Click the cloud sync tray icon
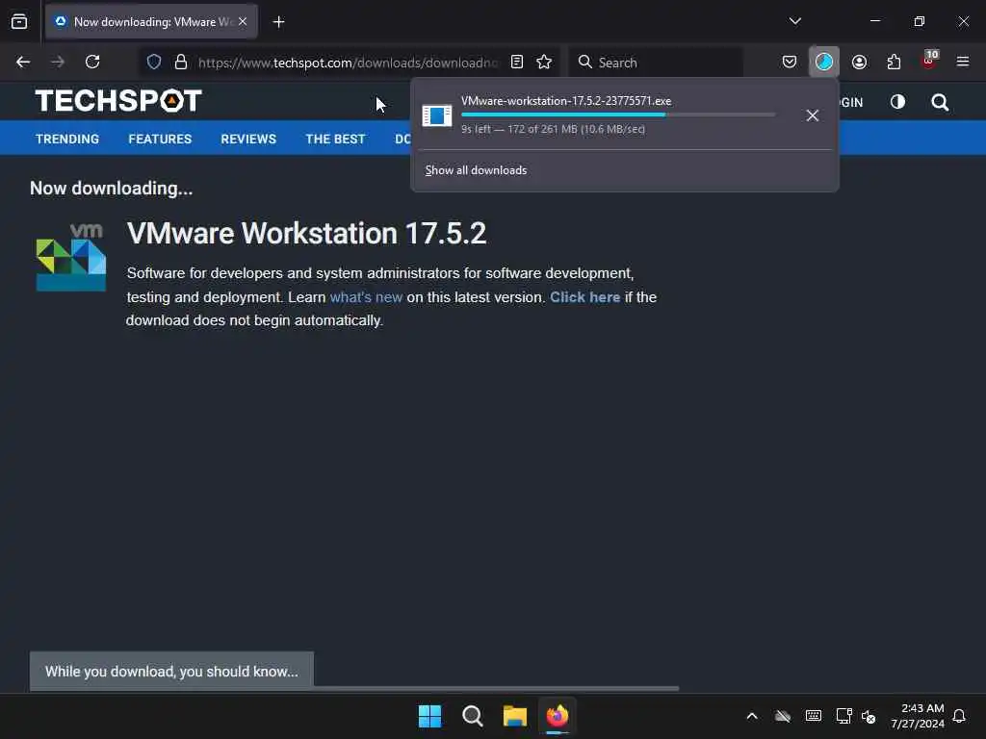 (x=783, y=716)
